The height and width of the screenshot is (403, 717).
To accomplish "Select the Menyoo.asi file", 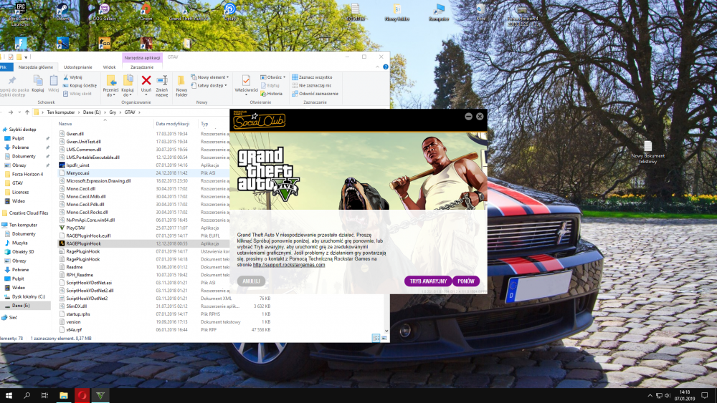I will (x=77, y=173).
